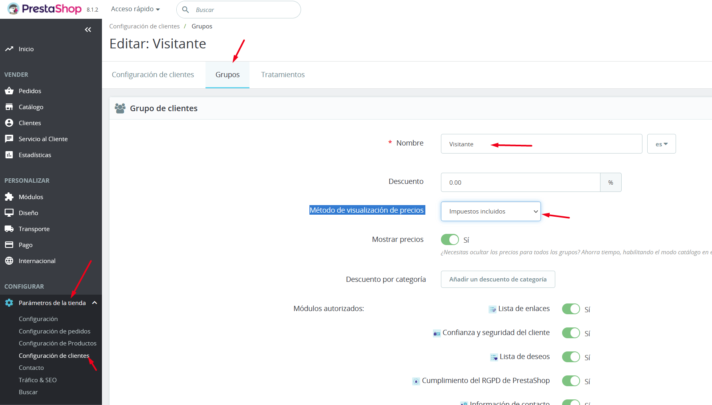This screenshot has width=712, height=405.
Task: Click the Pedidos basket icon
Action: click(x=9, y=91)
